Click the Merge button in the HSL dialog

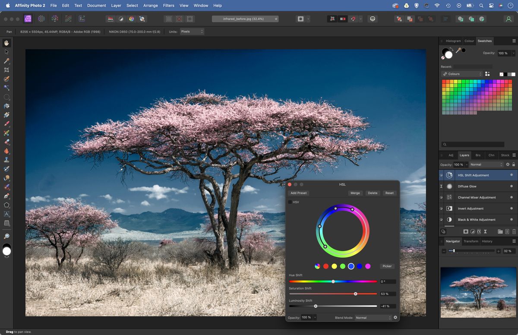coord(355,193)
